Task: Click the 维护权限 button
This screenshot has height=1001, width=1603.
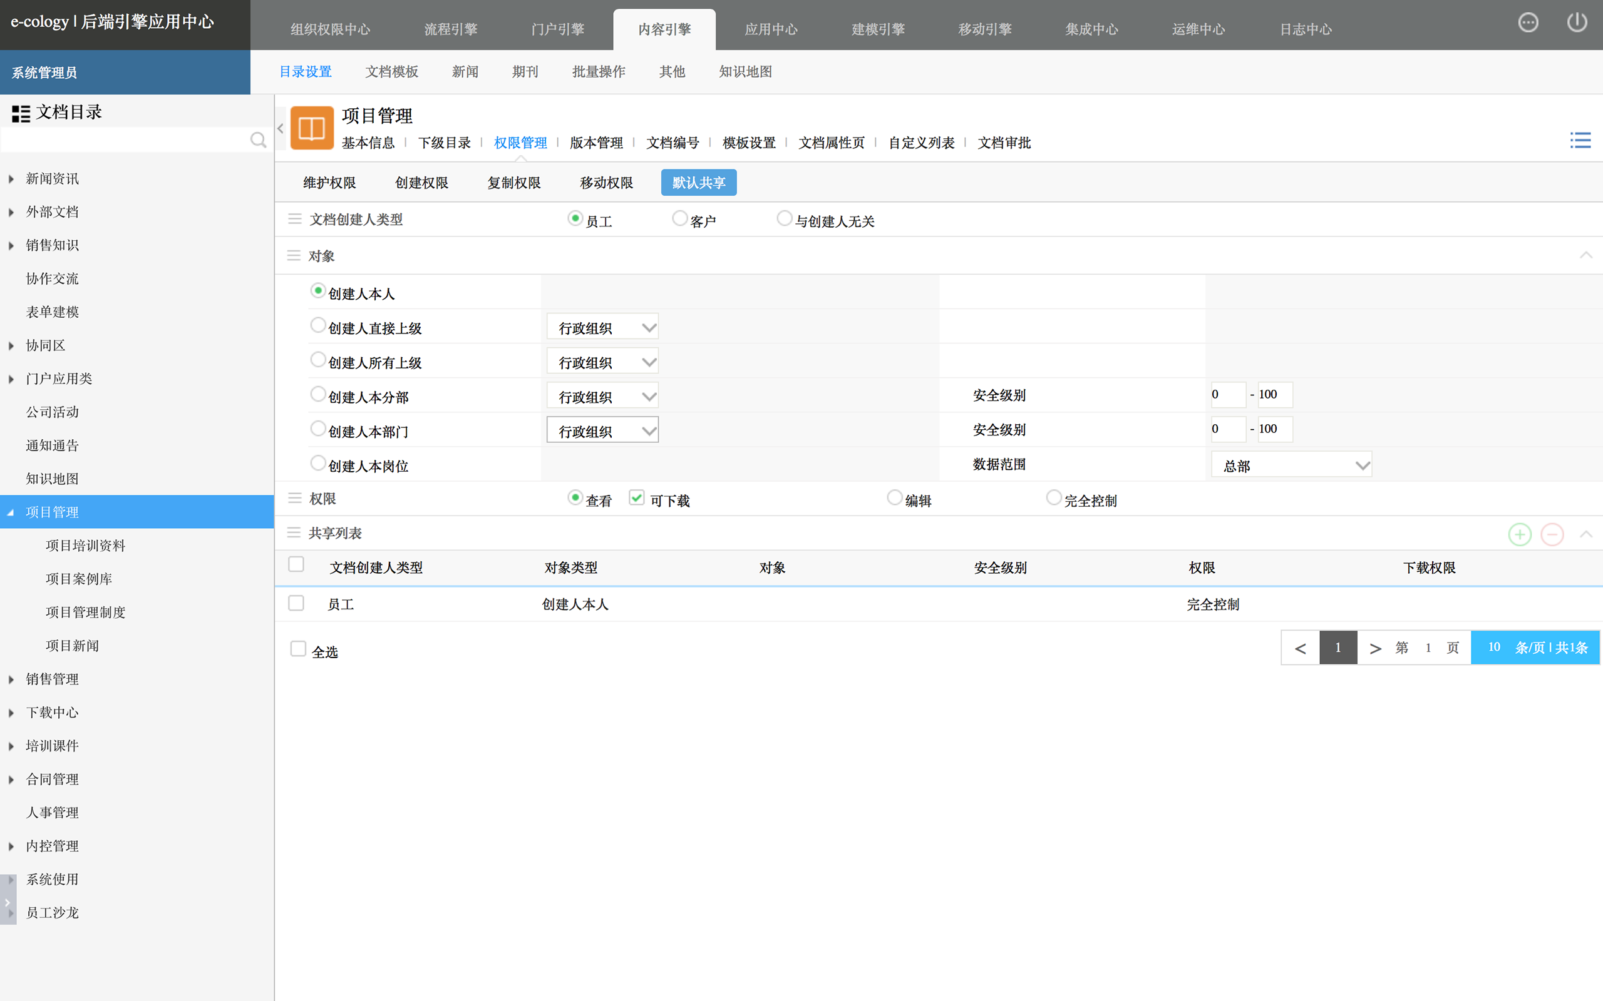Action: click(329, 183)
